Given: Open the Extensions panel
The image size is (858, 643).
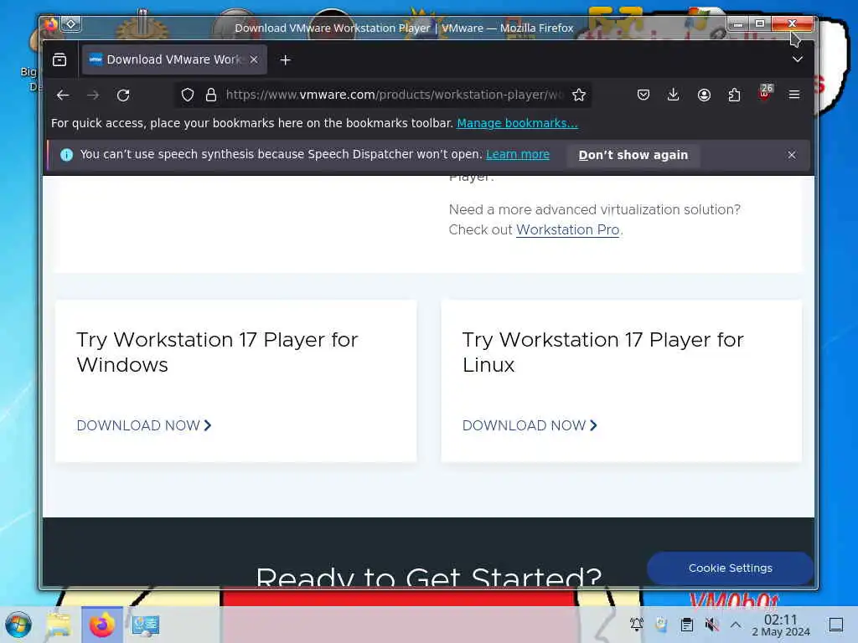Looking at the screenshot, I should (734, 95).
